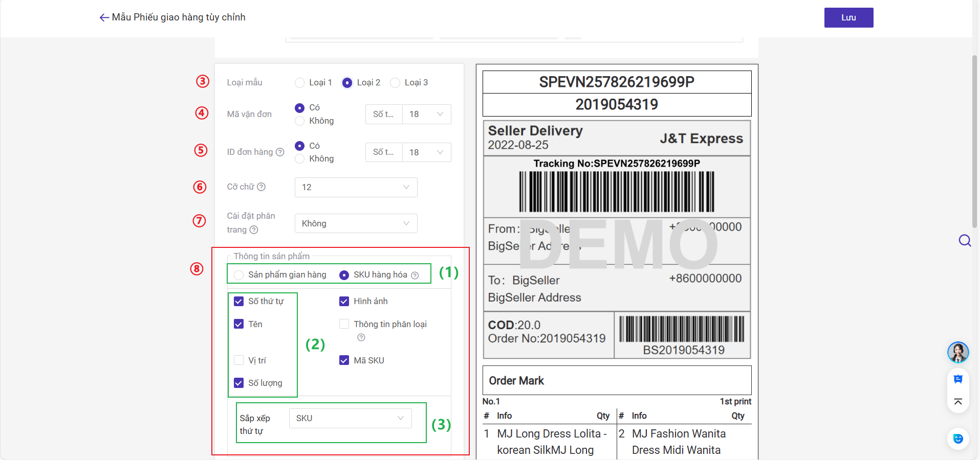Open the customer support avatar icon
This screenshot has height=460, width=980.
[x=957, y=352]
